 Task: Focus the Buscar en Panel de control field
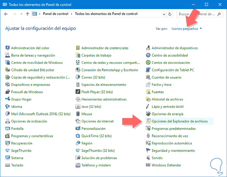199,14
